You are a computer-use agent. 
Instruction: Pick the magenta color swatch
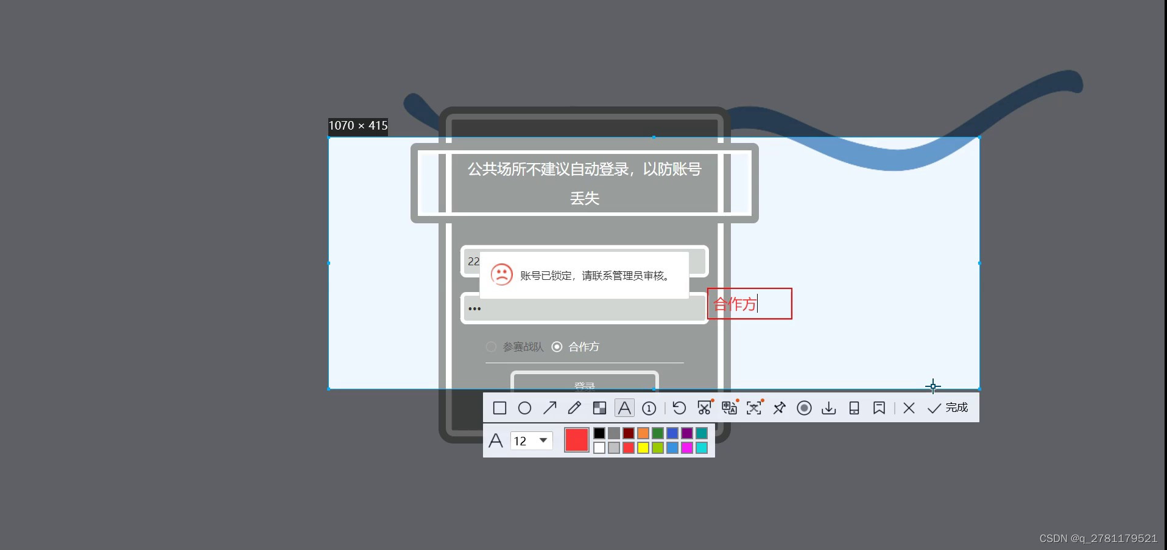[687, 448]
